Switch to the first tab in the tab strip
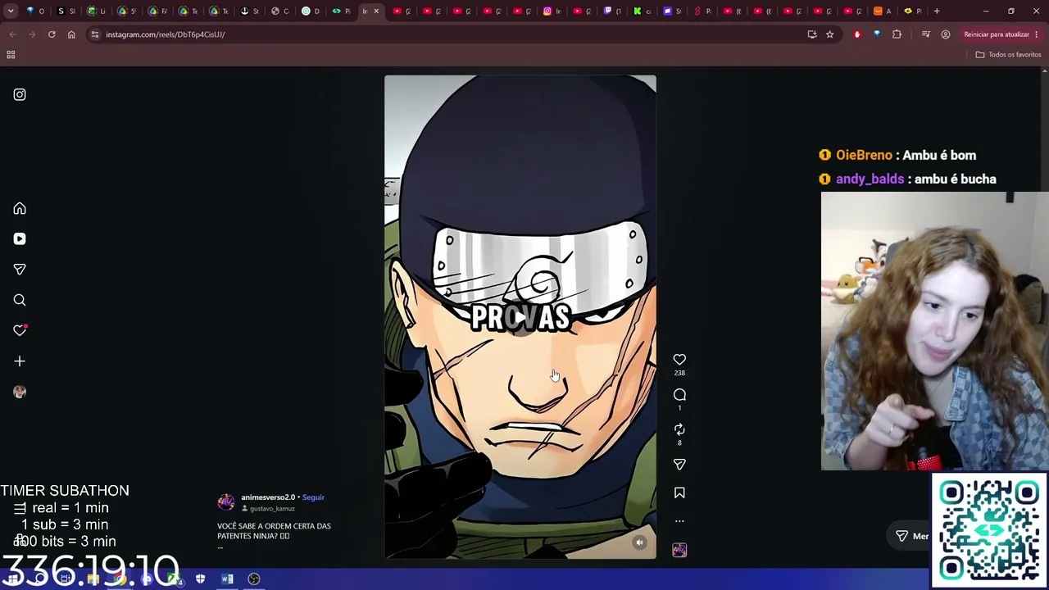 [35, 11]
